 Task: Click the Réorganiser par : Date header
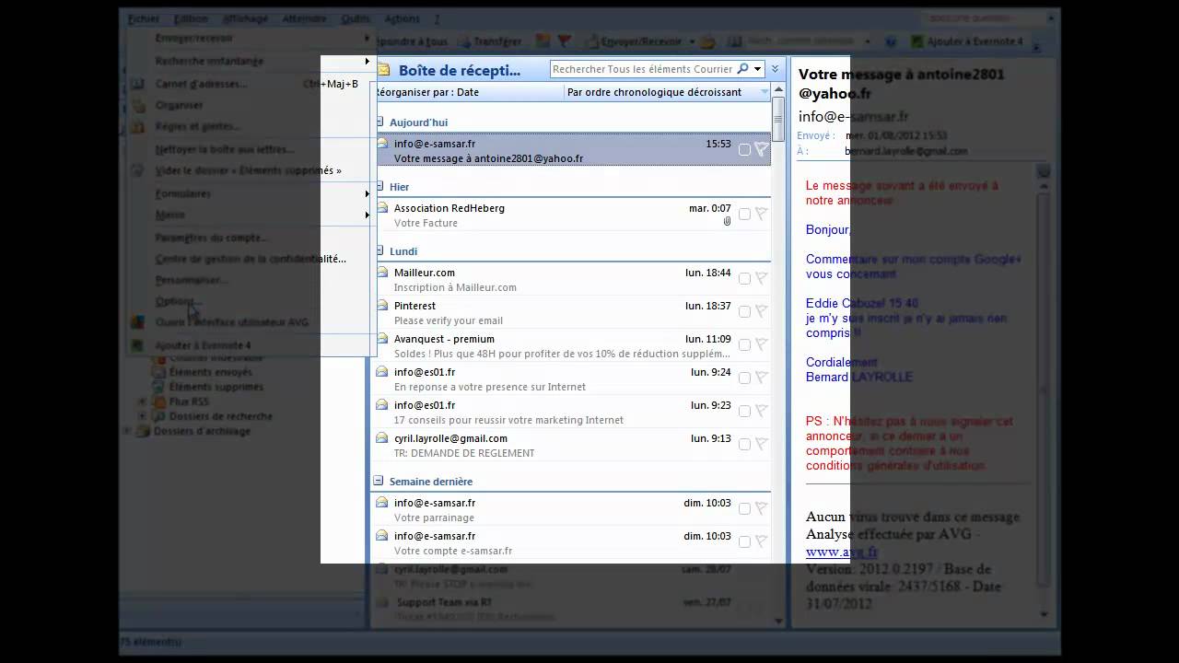click(x=468, y=92)
